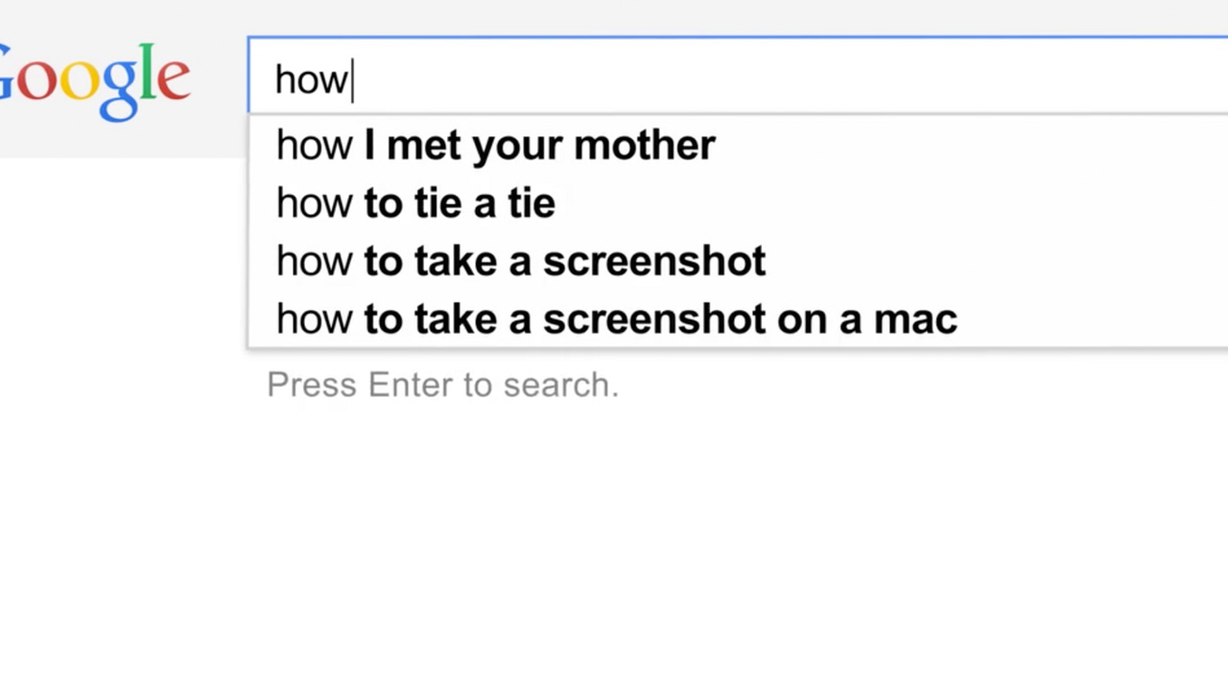
Task: Click the empty right side of the search box
Action: 959,78
